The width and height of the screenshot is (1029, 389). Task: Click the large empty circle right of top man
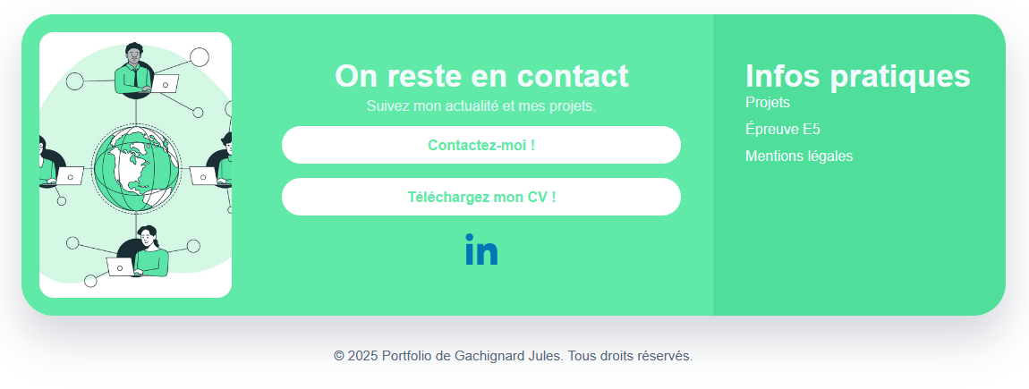[200, 57]
